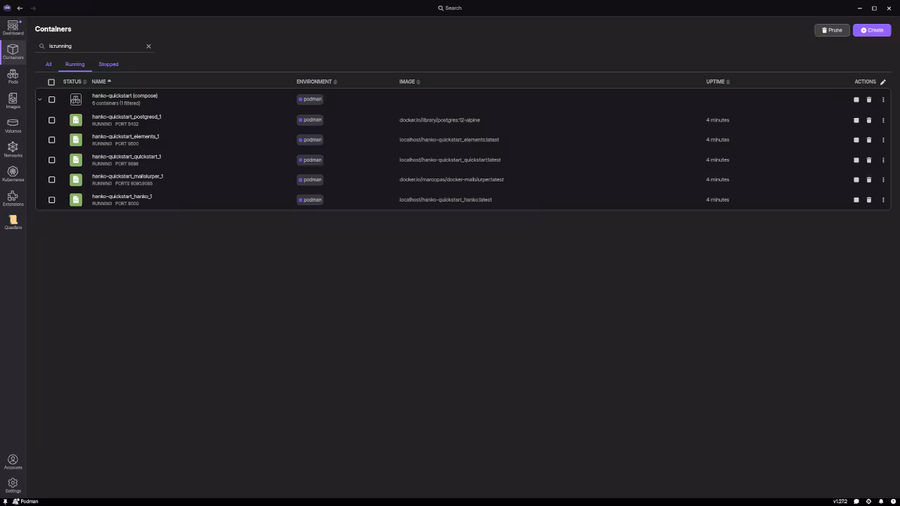Screen dimensions: 900x506
Task: Focus the container search filter field
Action: [95, 46]
